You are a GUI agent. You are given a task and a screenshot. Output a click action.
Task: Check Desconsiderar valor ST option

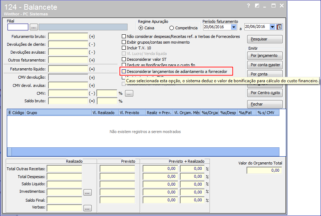124,59
